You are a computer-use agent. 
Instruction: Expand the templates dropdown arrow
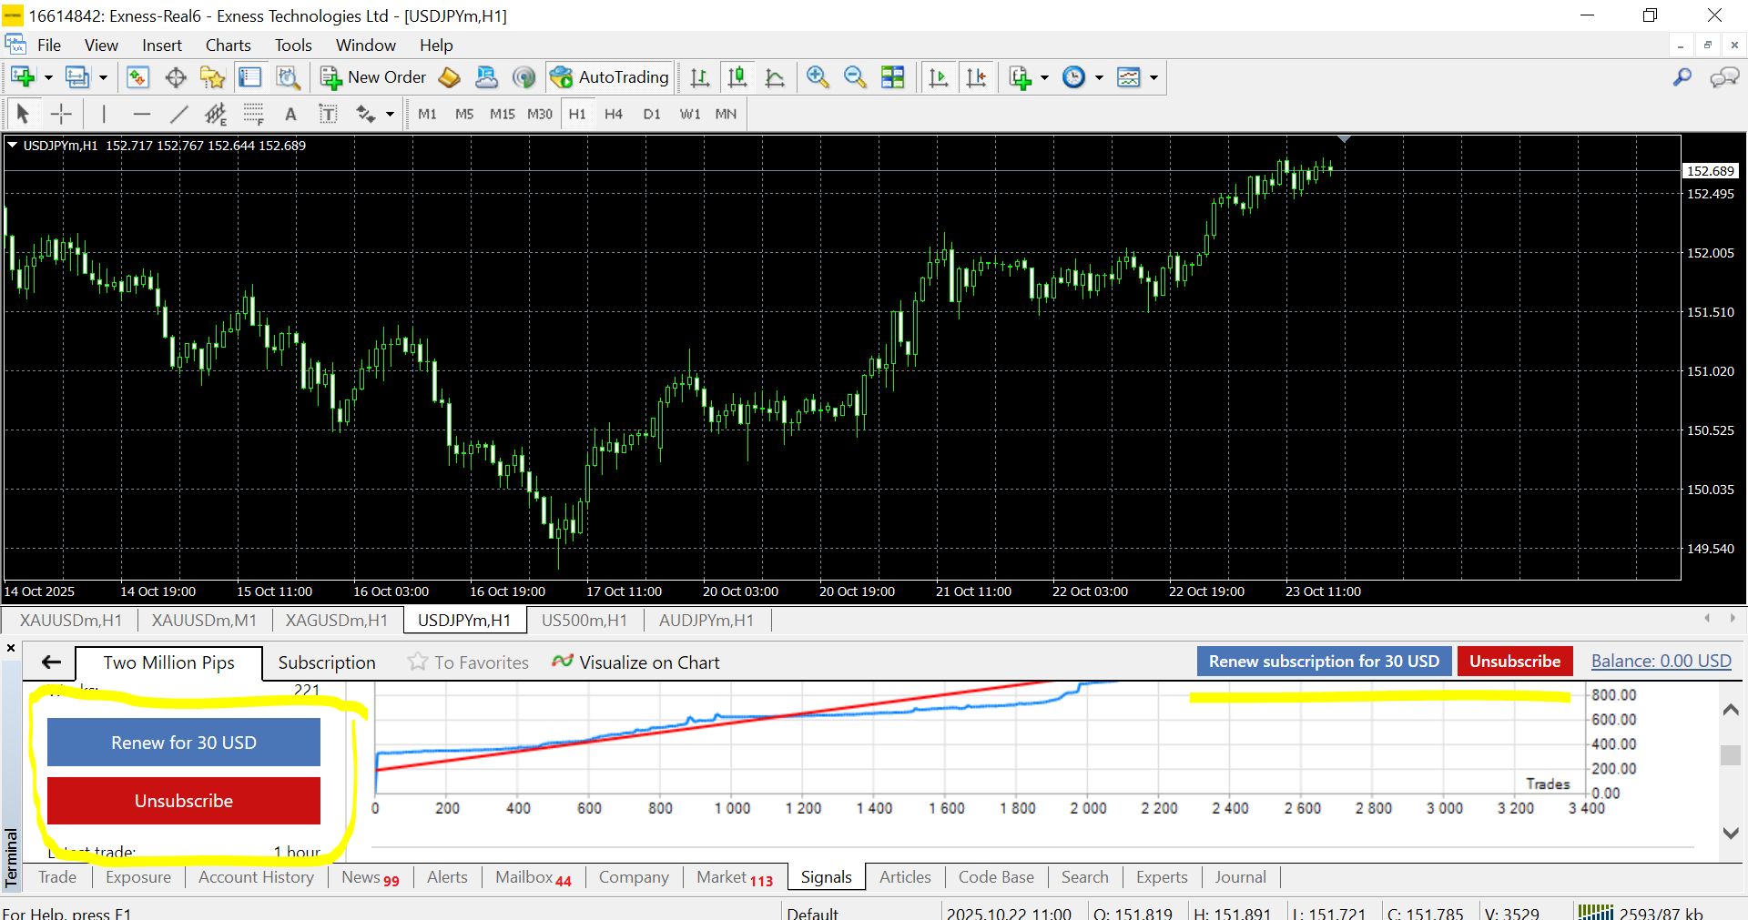coord(1153,77)
